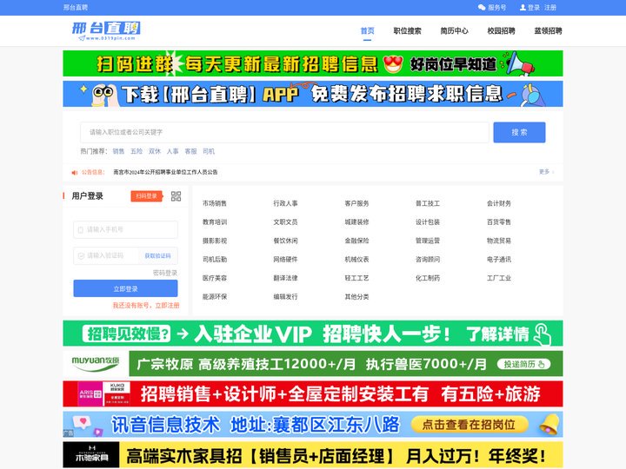Click the 邢台直聘 site logo
The image size is (626, 469).
106,30
